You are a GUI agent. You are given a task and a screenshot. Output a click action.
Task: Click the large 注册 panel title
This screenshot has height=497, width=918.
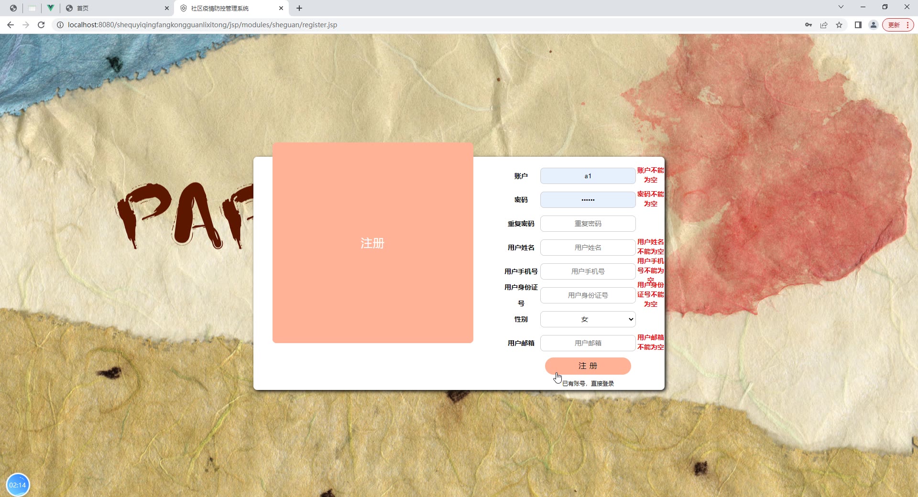tap(372, 243)
